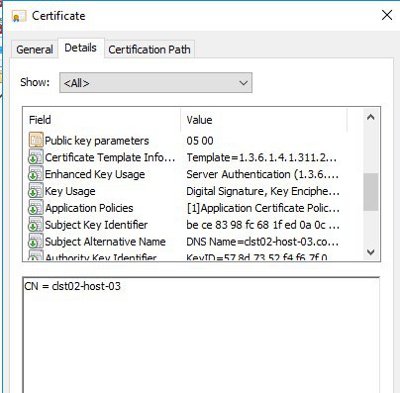
Task: Select the Subject Alternative Name extension icon
Action: coord(36,242)
